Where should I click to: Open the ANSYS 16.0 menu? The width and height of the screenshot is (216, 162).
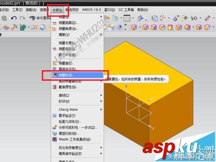(92, 10)
